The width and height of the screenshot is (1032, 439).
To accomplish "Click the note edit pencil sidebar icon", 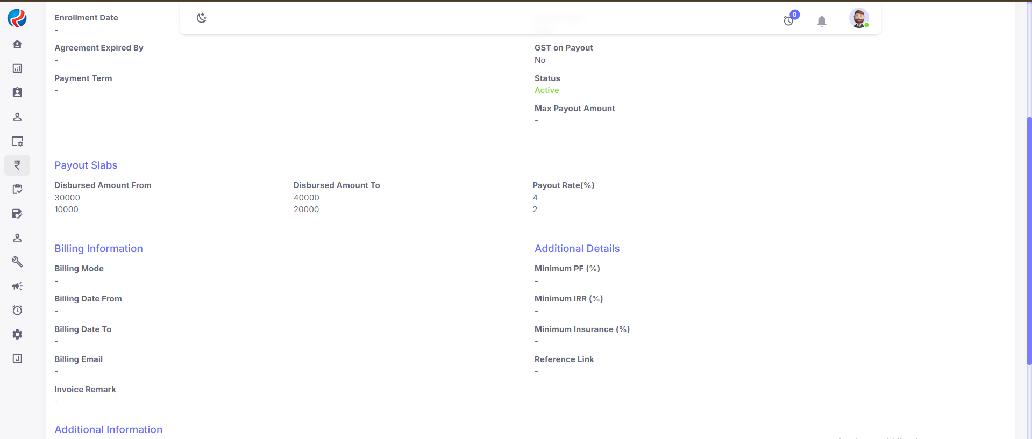I will tap(17, 214).
